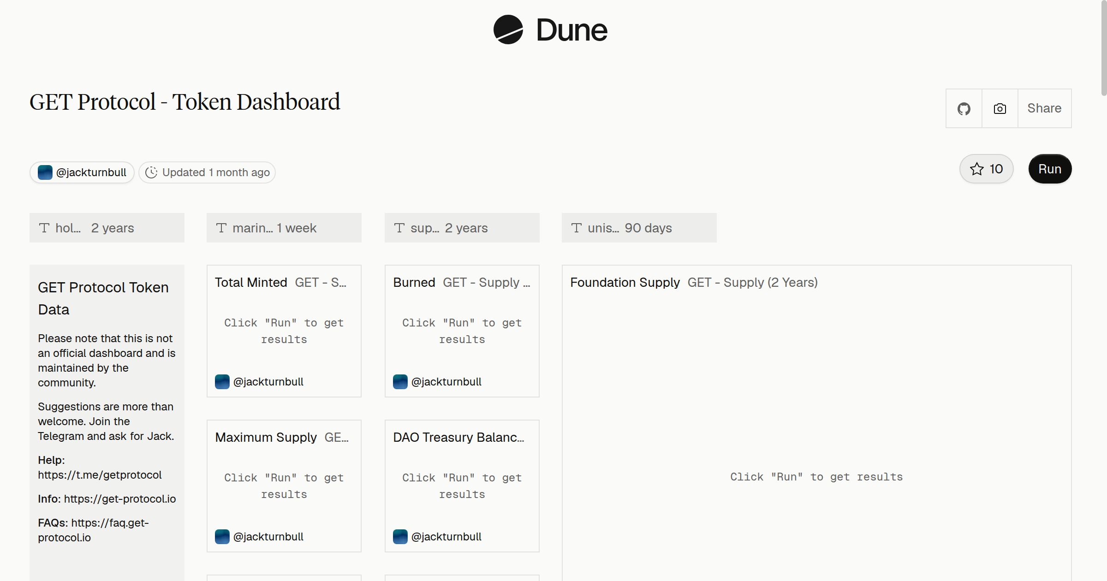Open the Maximum Supply widget title

click(266, 437)
